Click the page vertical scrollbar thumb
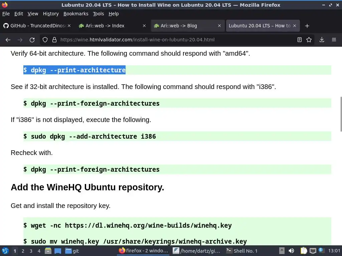Image resolution: width=342 pixels, height=256 pixels. tap(341, 114)
